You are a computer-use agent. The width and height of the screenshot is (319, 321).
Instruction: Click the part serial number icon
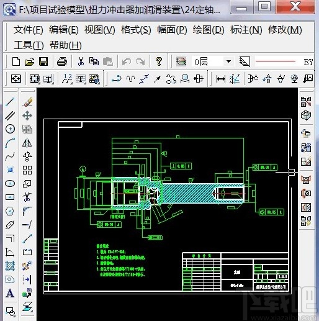click(x=67, y=79)
